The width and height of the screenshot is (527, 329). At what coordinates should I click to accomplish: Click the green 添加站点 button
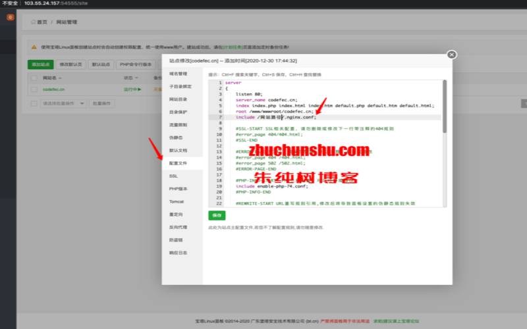[40, 64]
